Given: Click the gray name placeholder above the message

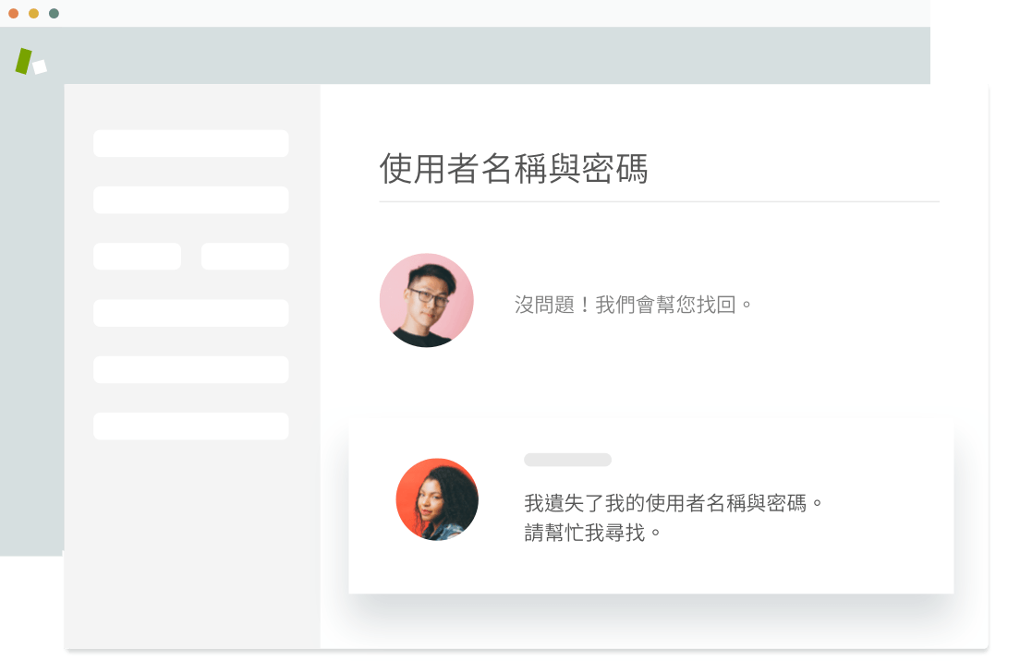Looking at the screenshot, I should (568, 460).
